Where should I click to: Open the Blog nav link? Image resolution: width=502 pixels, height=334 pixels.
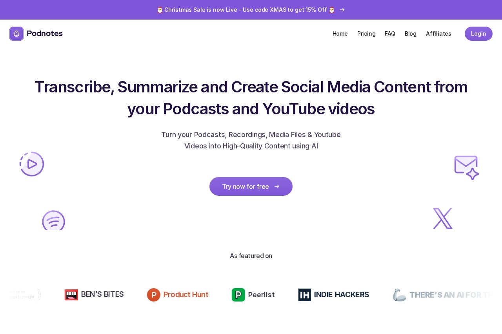(411, 34)
